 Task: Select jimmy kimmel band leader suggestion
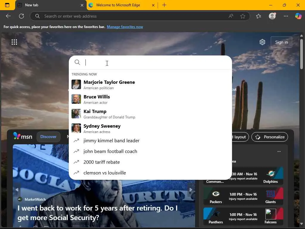click(x=150, y=141)
